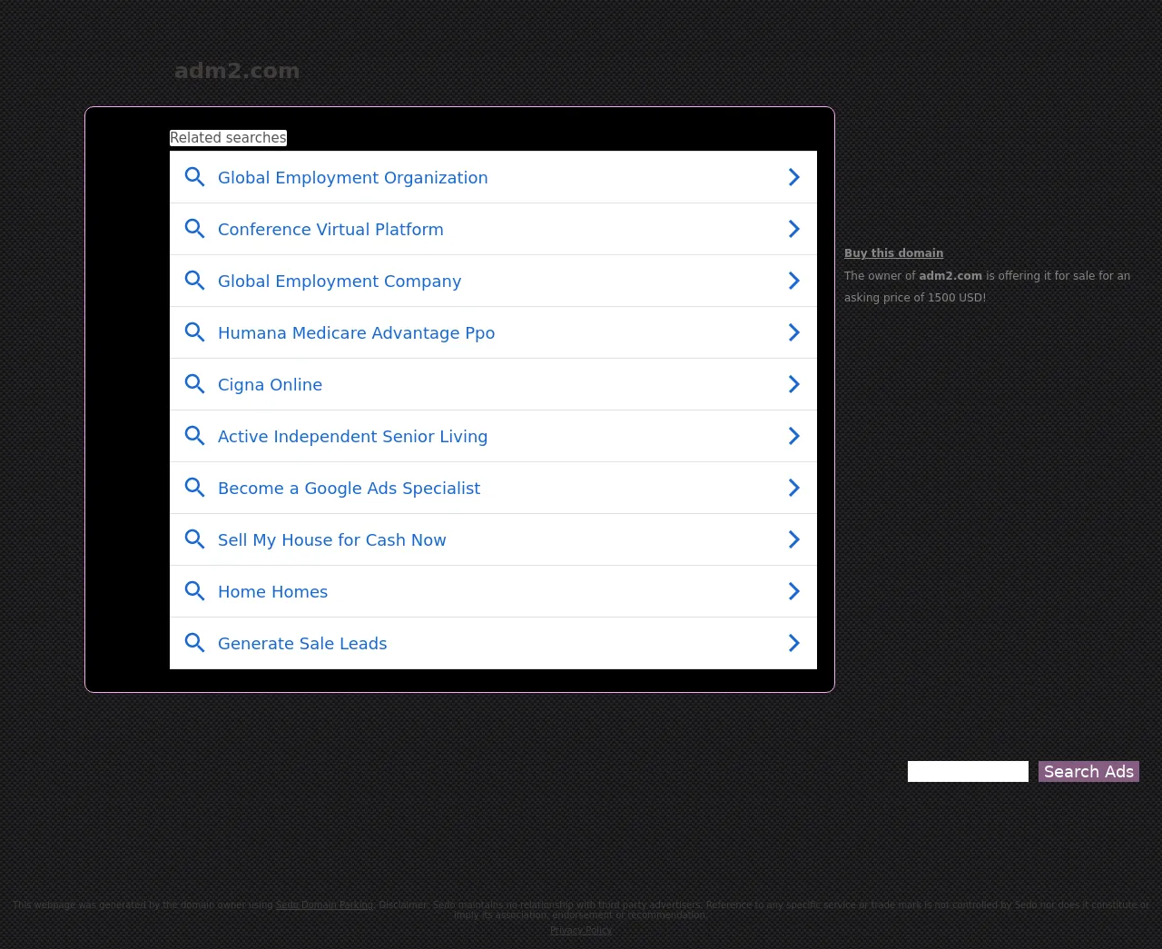Open Become a Google Ads Specialist link

pos(493,488)
